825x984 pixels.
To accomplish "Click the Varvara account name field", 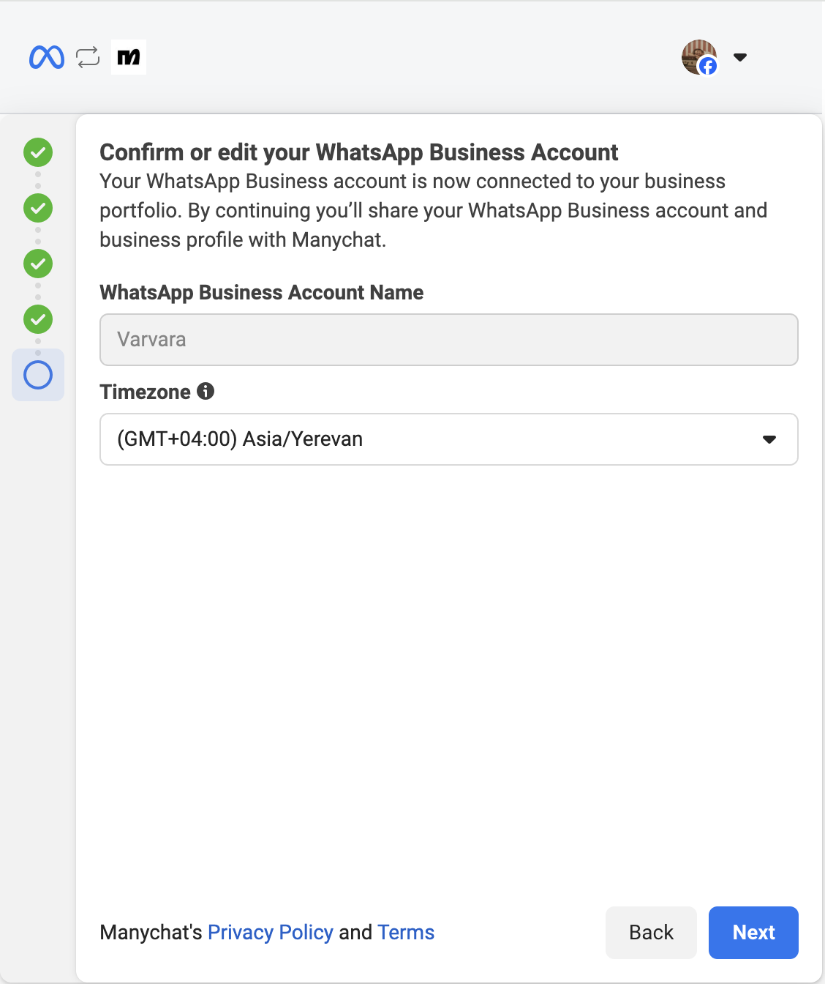I will (448, 340).
